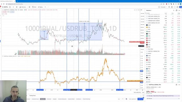Click the add symbol plus icon in toolbar
Viewport: 182px width, 102px height.
pos(10,7)
